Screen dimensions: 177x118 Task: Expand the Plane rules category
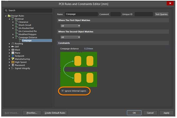[9, 53]
